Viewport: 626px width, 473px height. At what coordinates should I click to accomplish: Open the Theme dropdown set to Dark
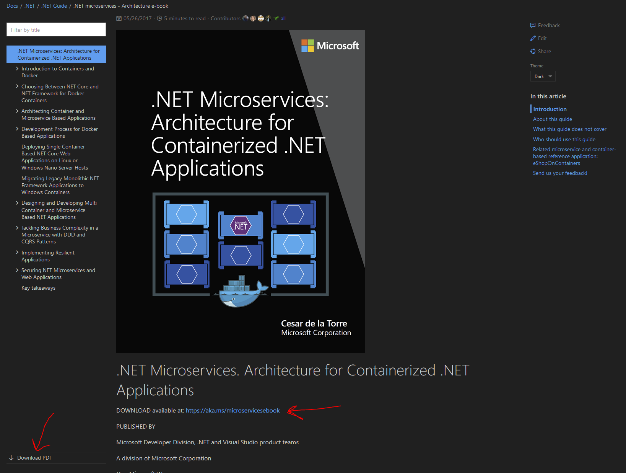click(x=543, y=76)
